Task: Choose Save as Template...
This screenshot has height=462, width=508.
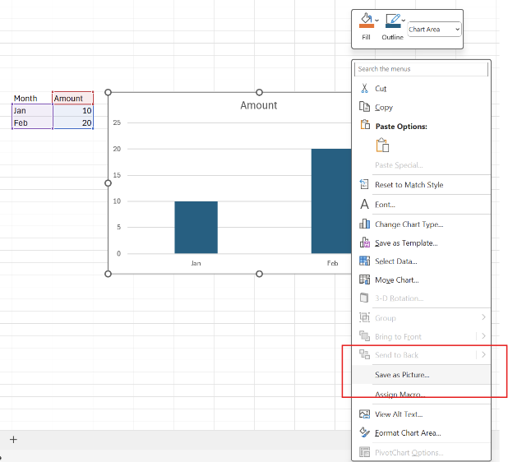Action: (x=406, y=243)
